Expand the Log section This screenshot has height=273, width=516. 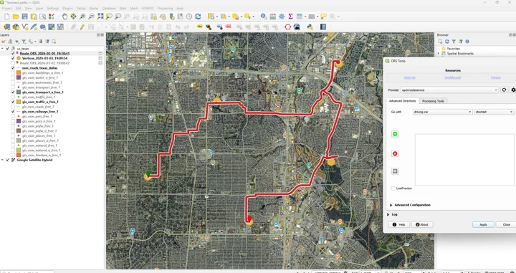click(x=388, y=214)
